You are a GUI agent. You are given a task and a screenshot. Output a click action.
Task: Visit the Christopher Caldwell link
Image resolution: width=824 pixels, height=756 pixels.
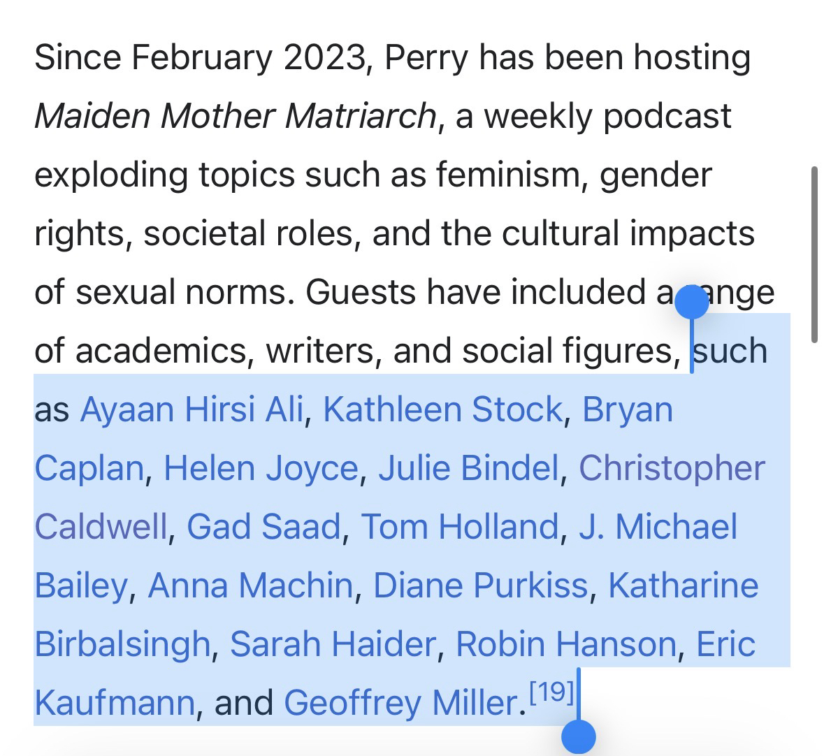pyautogui.click(x=672, y=468)
